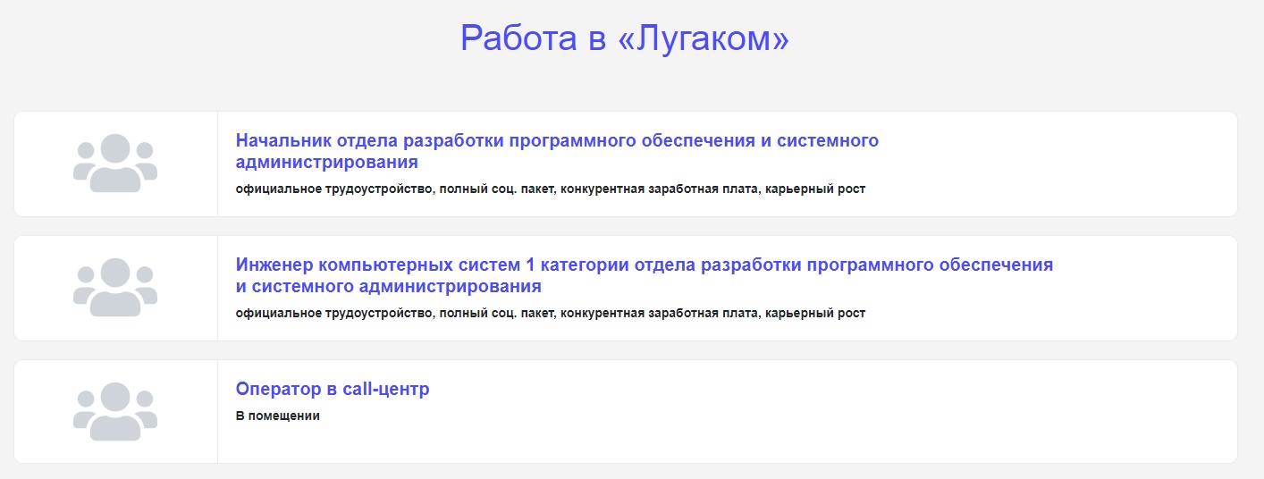Open the Оператор в call-центр vacancy
This screenshot has height=479, width=1264.
[x=333, y=390]
